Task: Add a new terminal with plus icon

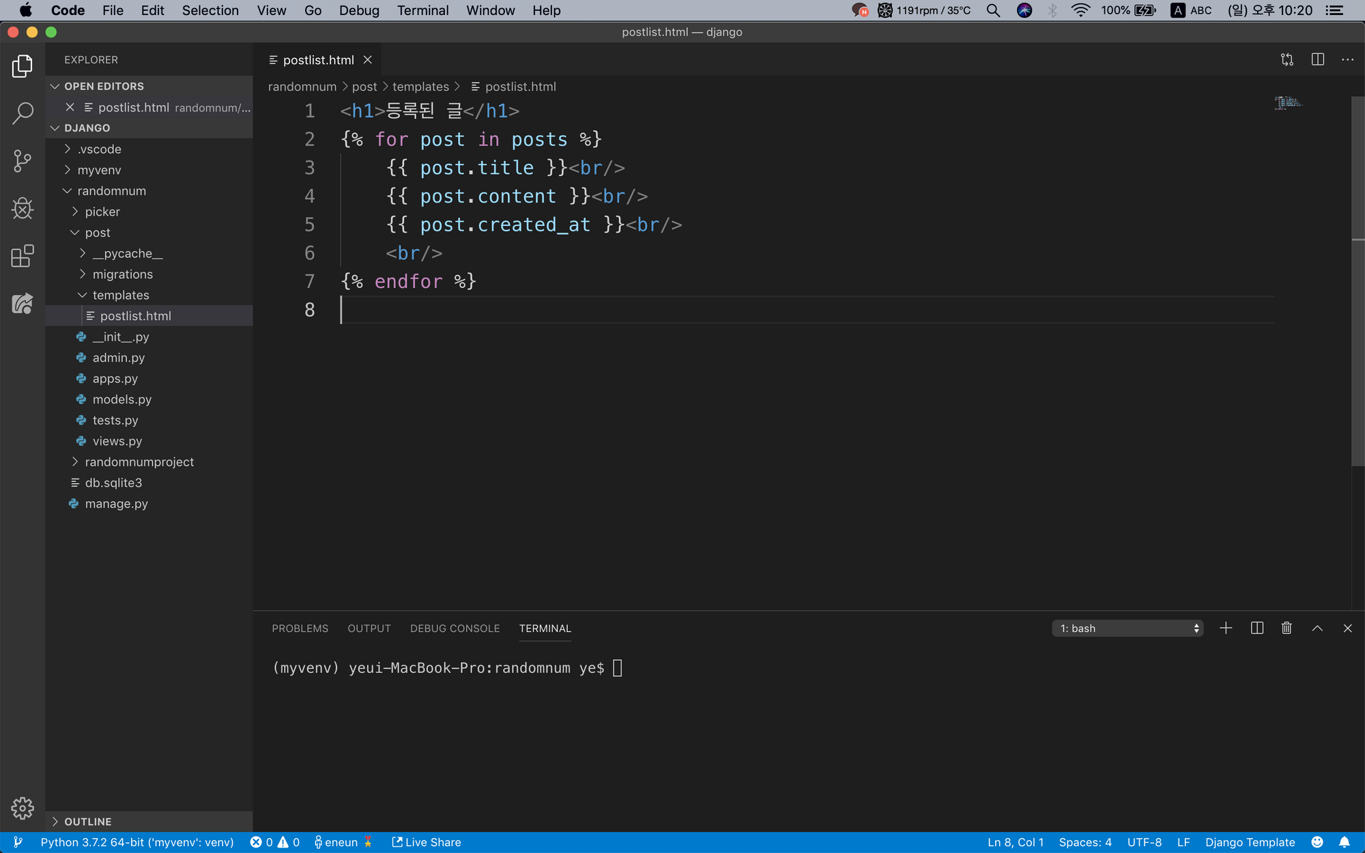Action: tap(1226, 628)
